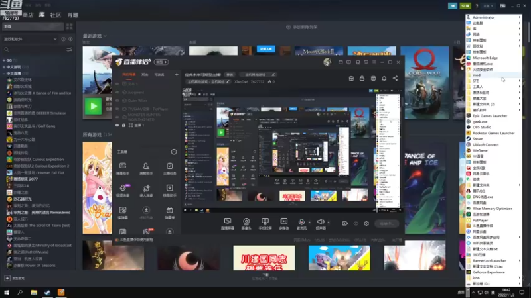Open the 主播任务 streamer tasks tool
This screenshot has width=531, height=298.
[169, 168]
